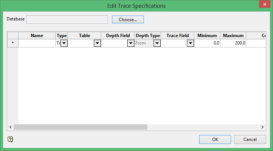Viewport: 273px width, 151px height.
Task: Open the Depth Field dropdown
Action: pyautogui.click(x=131, y=43)
